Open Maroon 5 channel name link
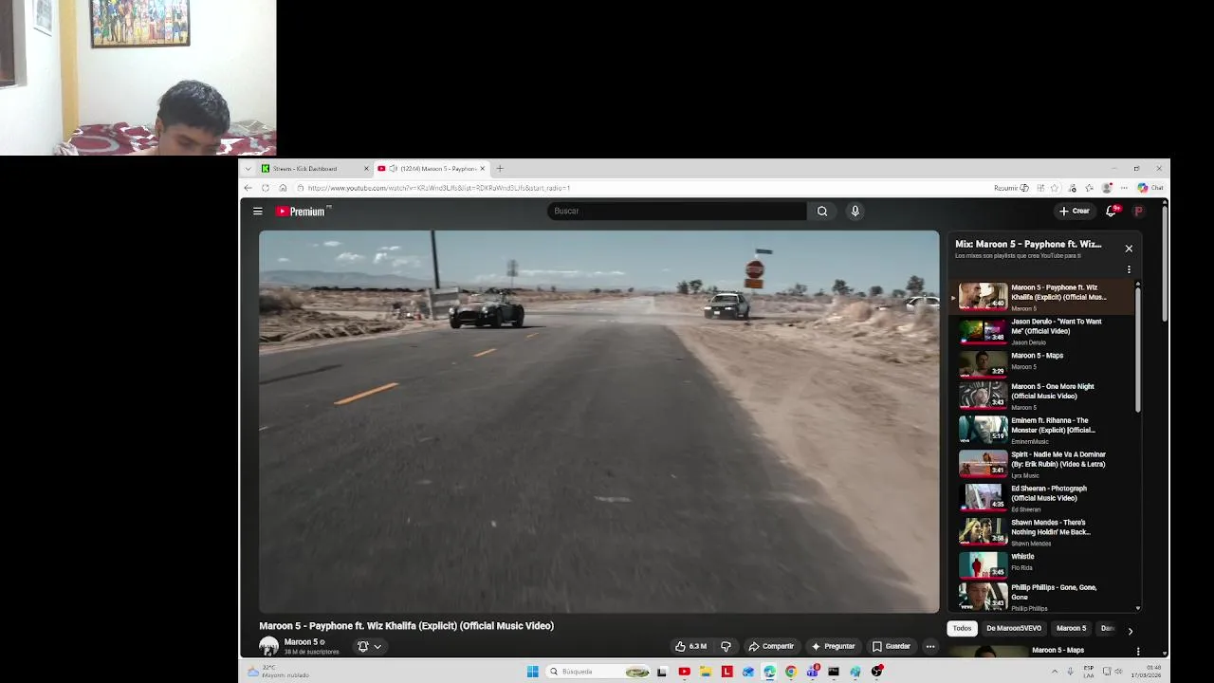The width and height of the screenshot is (1214, 683). pos(301,642)
